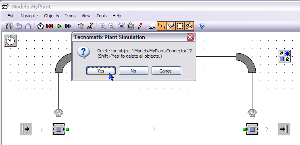Click the long connector arrow between stations
The width and height of the screenshot is (300, 145).
point(154,129)
